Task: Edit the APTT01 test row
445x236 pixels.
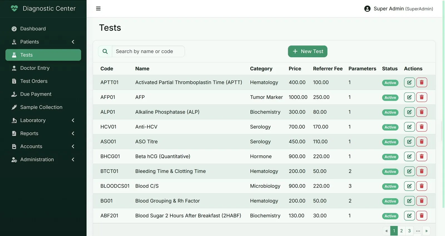Action: pos(409,82)
